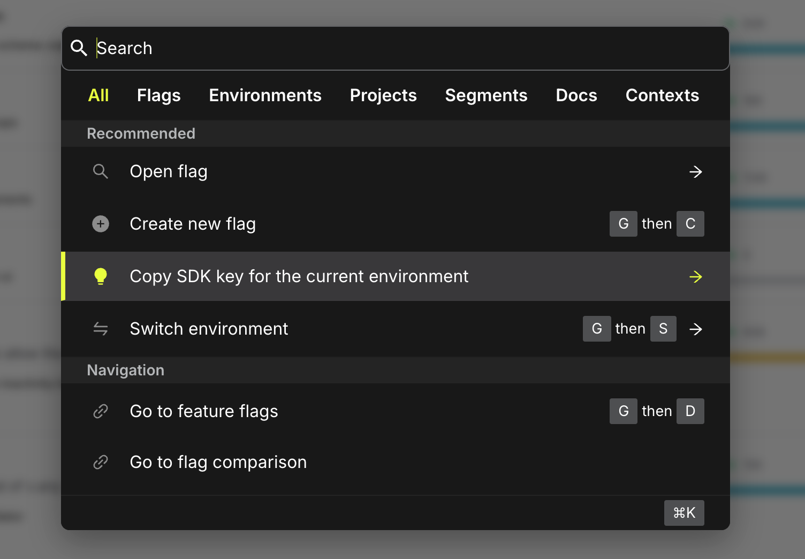Viewport: 805px width, 559px height.
Task: Click the search magnifier icon
Action: pyautogui.click(x=79, y=48)
